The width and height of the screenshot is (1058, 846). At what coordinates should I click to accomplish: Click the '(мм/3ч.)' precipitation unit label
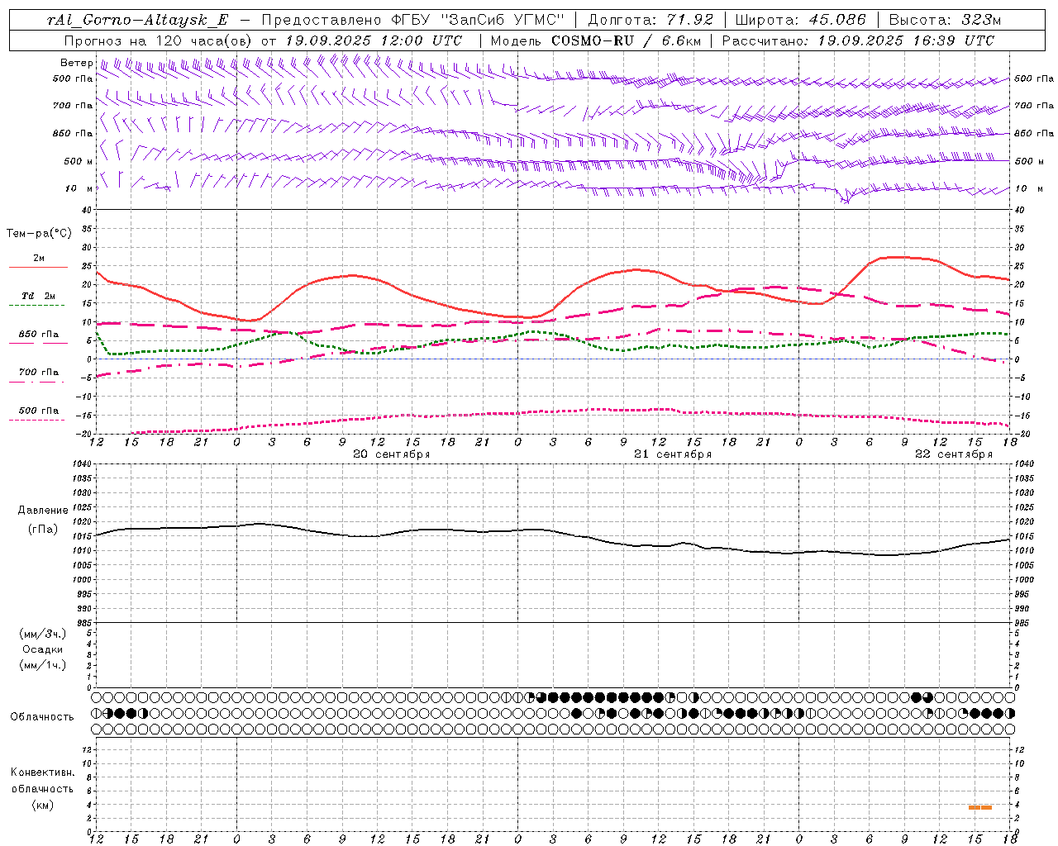(42, 634)
